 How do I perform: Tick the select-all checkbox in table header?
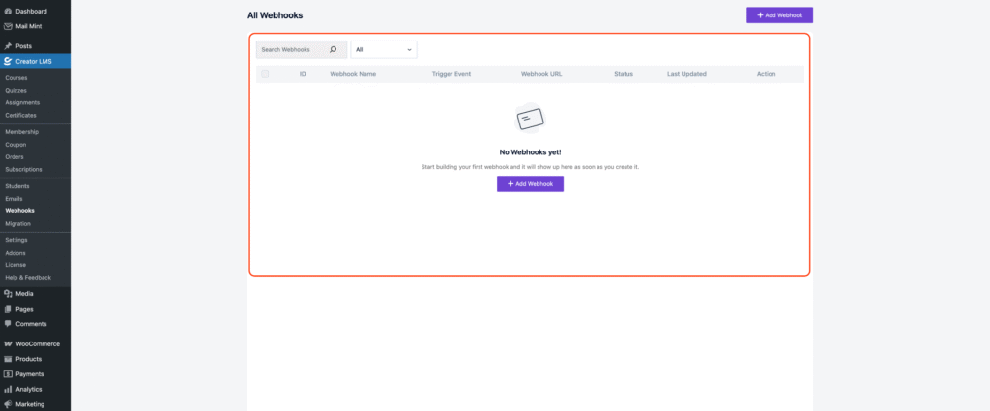[265, 74]
